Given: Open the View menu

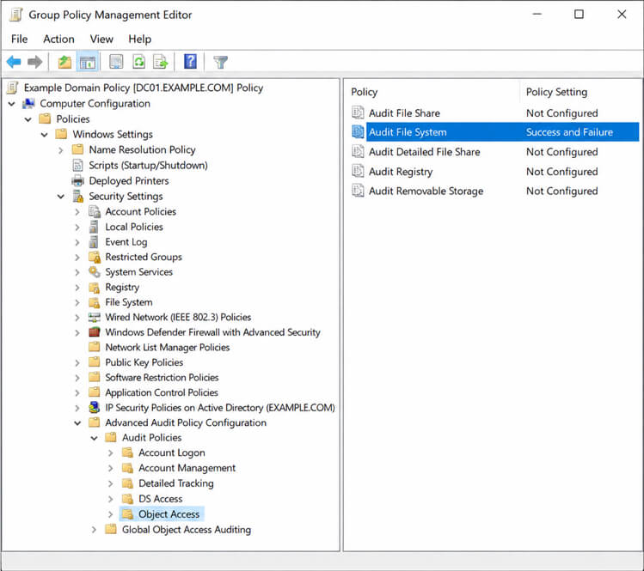Looking at the screenshot, I should 101,39.
